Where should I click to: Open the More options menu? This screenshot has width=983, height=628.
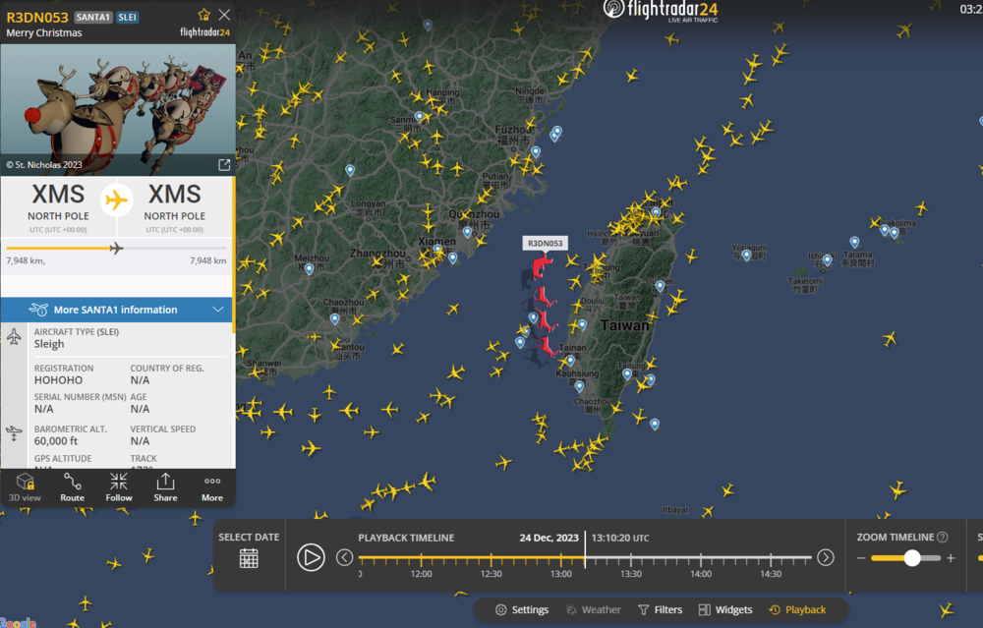(212, 487)
